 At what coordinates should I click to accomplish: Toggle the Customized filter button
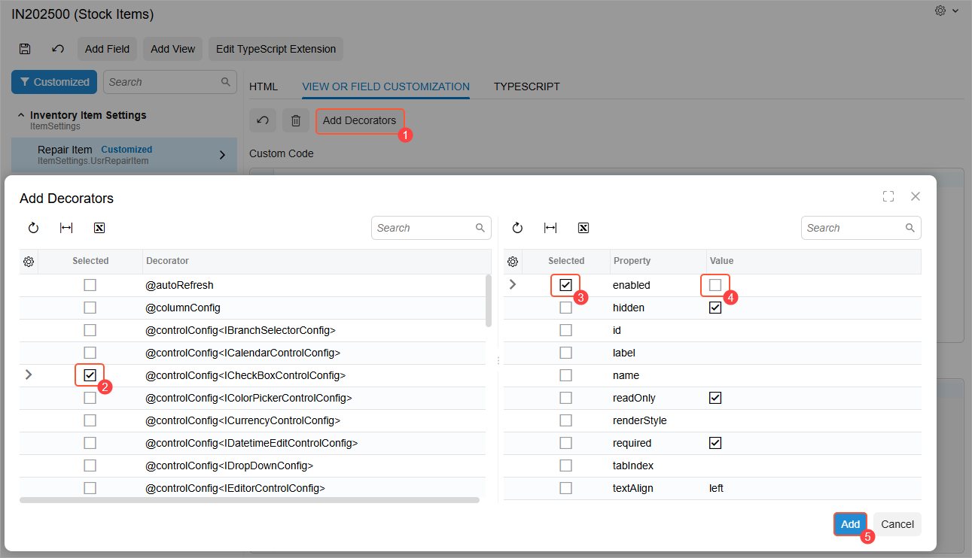54,82
